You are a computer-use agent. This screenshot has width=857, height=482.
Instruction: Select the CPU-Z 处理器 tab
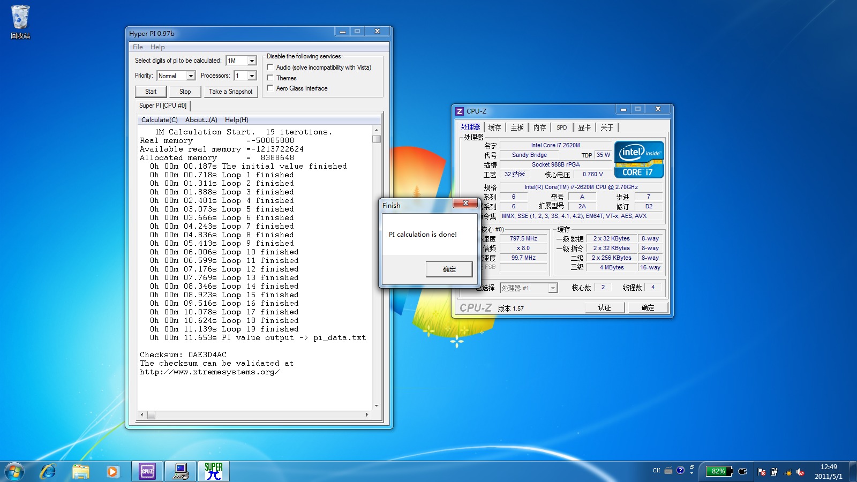tap(471, 127)
